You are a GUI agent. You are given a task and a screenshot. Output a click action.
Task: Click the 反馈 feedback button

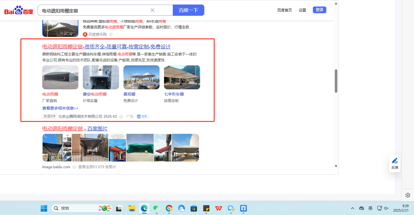click(395, 163)
